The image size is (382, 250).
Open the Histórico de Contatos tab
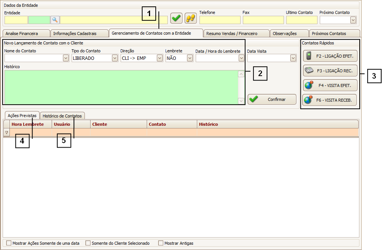[63, 116]
